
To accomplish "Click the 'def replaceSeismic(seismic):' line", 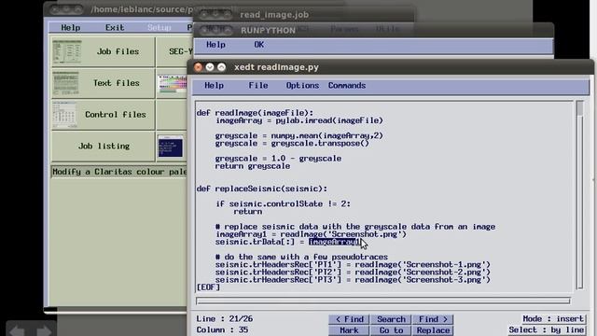I will coord(262,189).
